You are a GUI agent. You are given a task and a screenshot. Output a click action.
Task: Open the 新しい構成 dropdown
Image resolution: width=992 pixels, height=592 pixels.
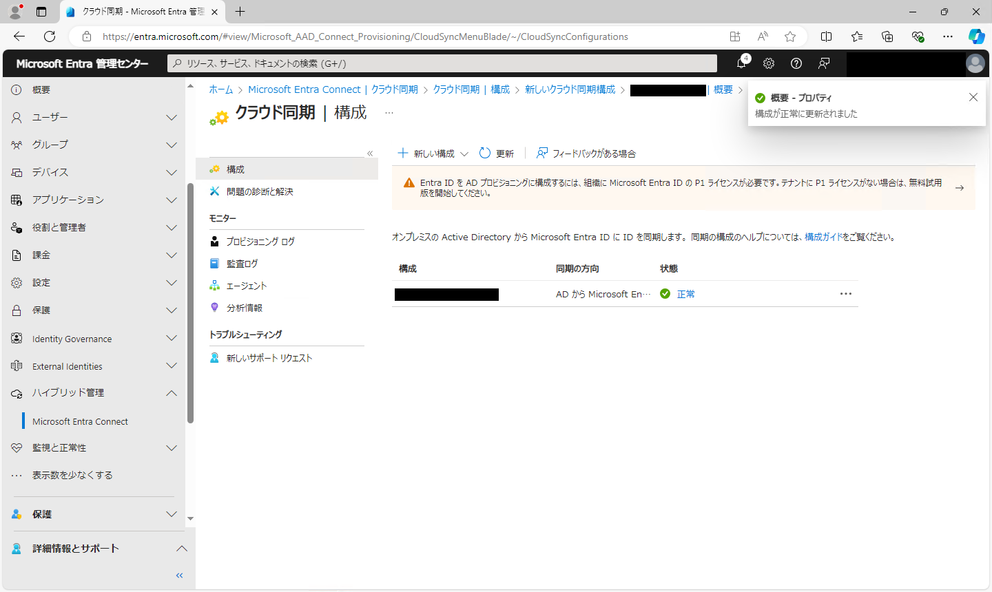[x=433, y=154]
